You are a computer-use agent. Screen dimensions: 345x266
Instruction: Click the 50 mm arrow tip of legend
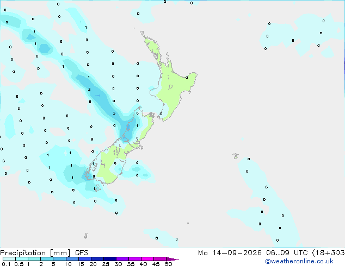(x=172, y=259)
